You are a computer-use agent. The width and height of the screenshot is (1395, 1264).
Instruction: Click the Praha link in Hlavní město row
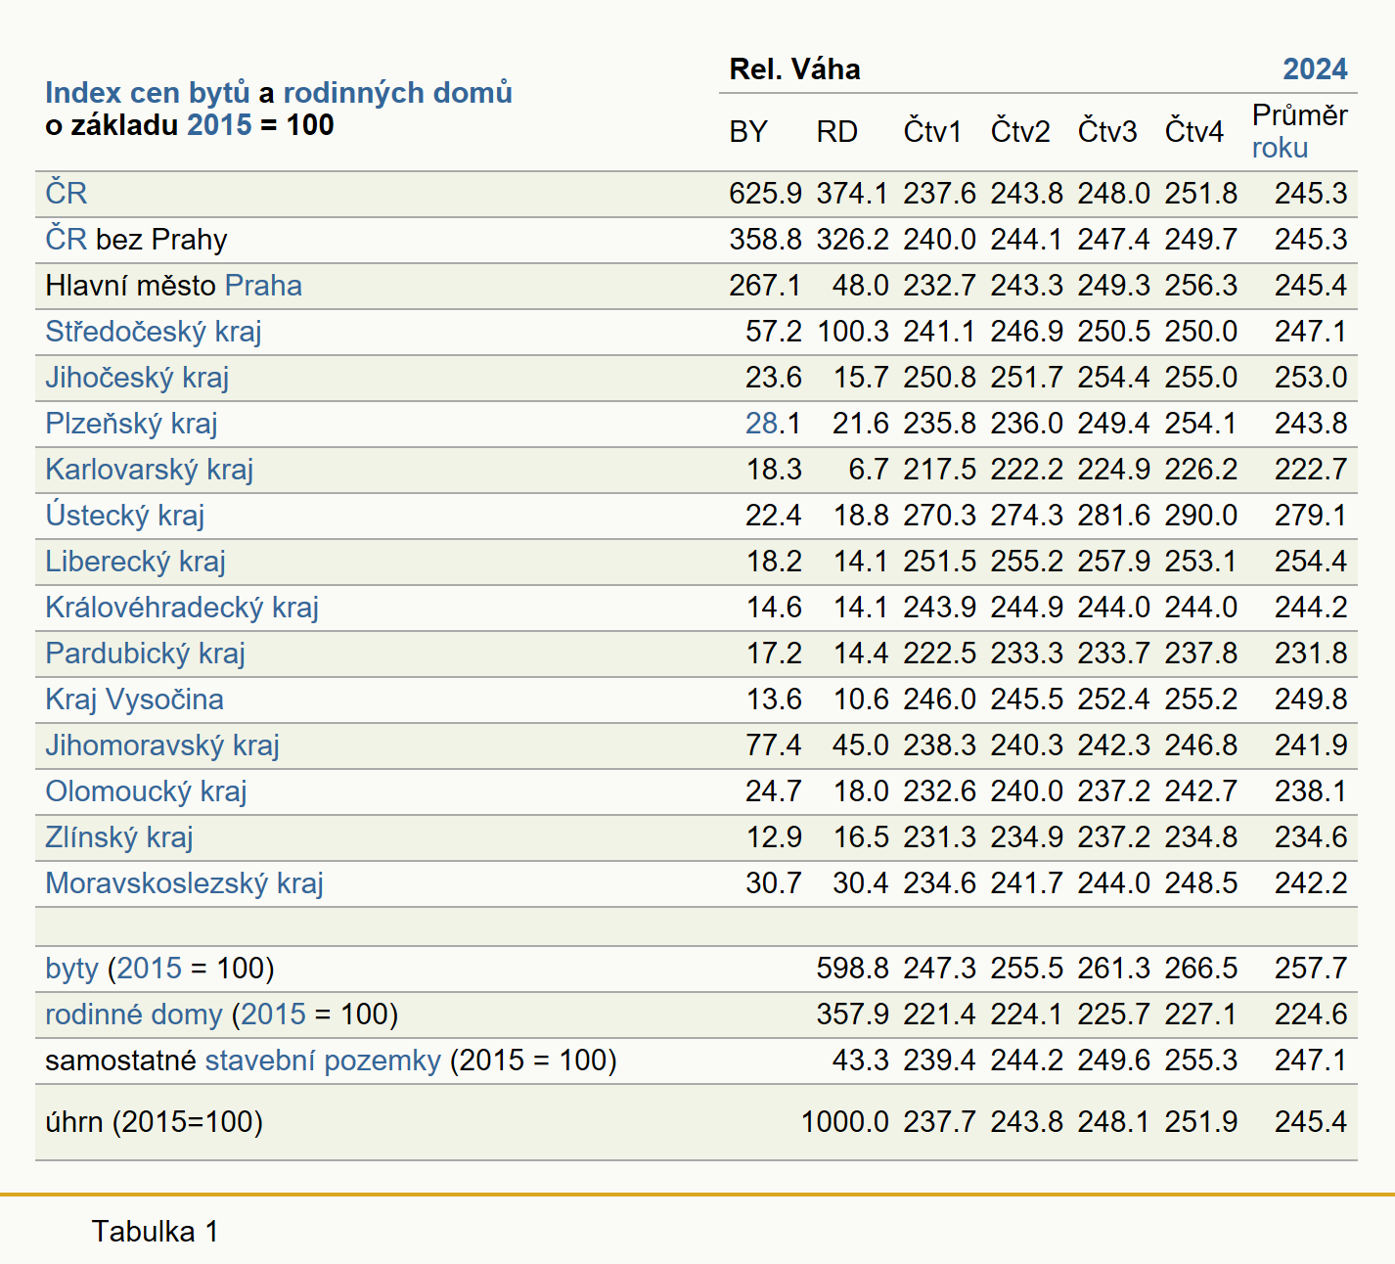(263, 286)
